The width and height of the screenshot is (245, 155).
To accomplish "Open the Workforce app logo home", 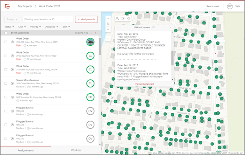I will pyautogui.click(x=7, y=6).
